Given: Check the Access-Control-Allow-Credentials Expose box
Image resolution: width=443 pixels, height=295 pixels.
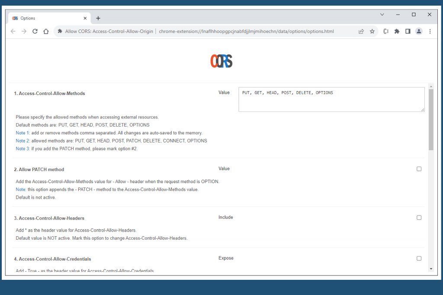Looking at the screenshot, I should [419, 258].
